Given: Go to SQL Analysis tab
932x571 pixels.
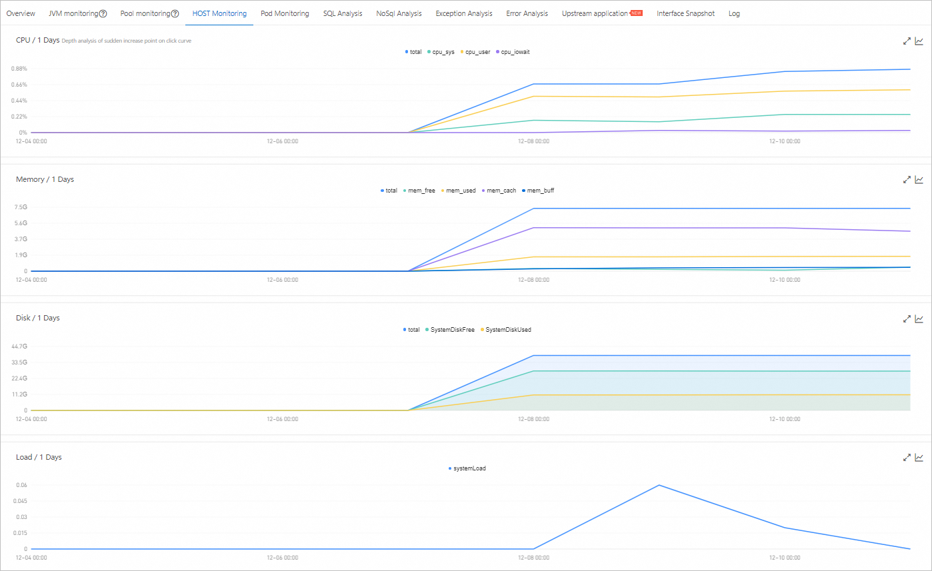Looking at the screenshot, I should [343, 13].
